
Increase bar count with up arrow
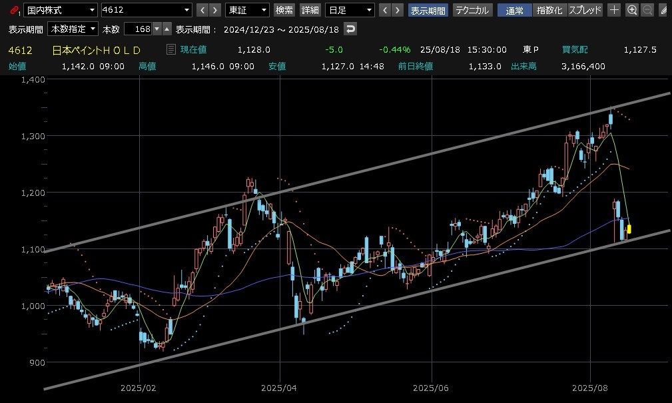click(x=167, y=29)
